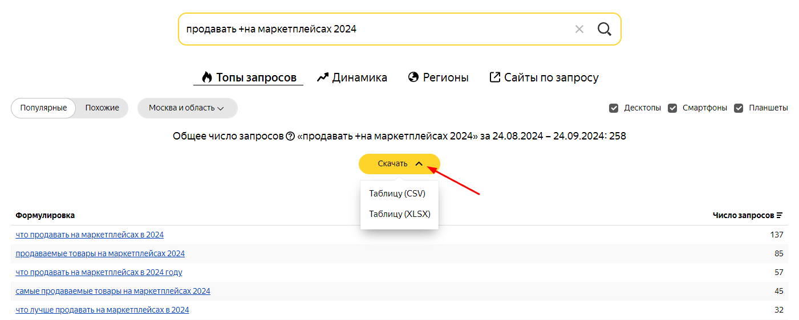Open link 'что продавать на маркетплейсах в 2024 году'
The image size is (799, 320).
click(99, 272)
